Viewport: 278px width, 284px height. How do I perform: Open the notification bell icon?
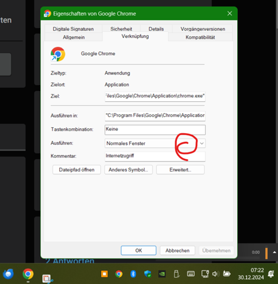coord(271,274)
